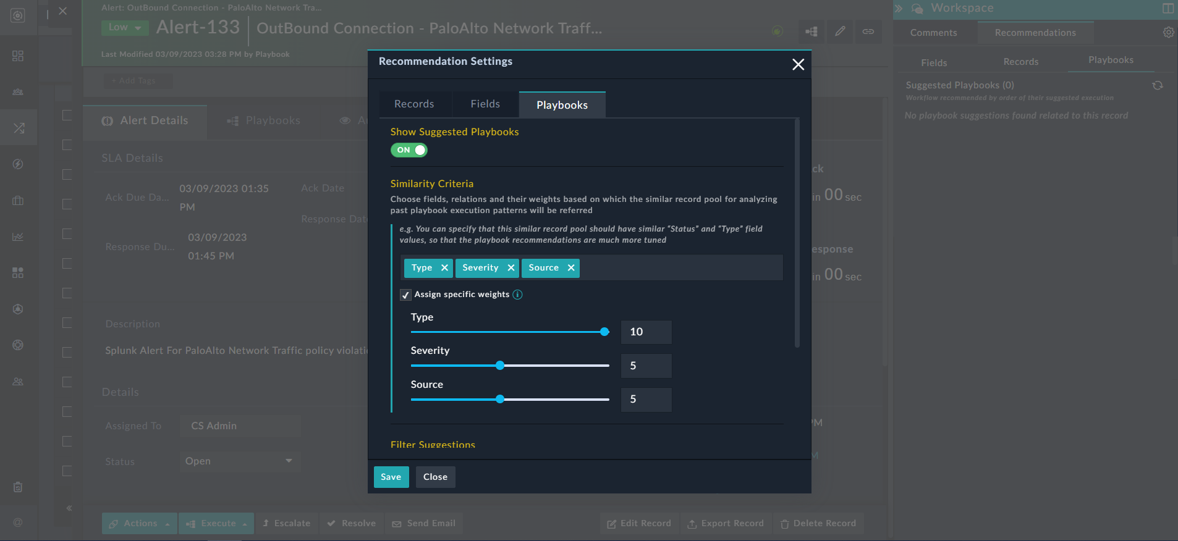Click the Assigned To field CS Admin
This screenshot has height=541, width=1178.
[240, 426]
